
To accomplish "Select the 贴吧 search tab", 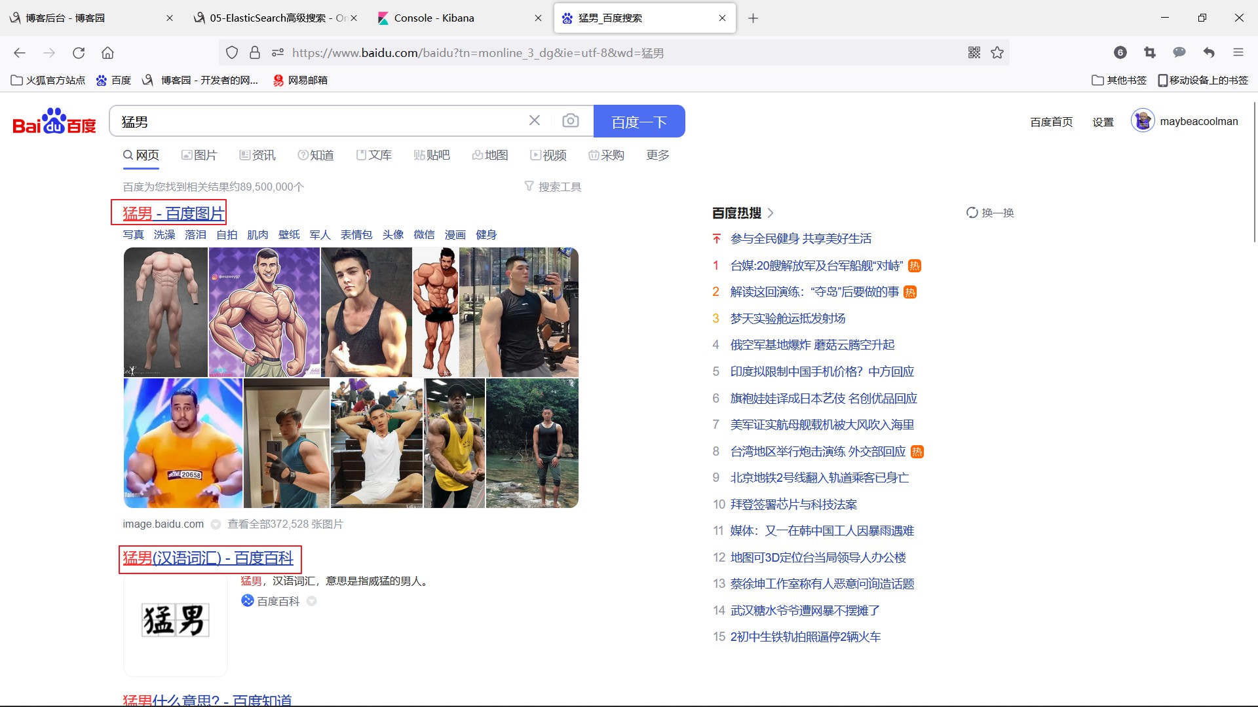I will [x=432, y=155].
